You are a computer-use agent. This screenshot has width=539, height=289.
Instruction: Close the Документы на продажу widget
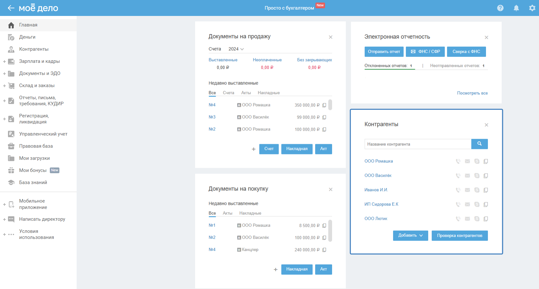[x=330, y=37]
